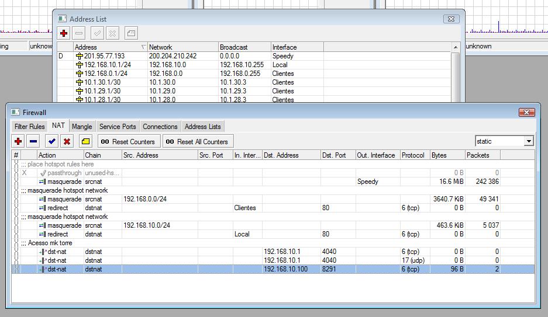548x317 pixels.
Task: Select dst-nat icon for port 4040 tcp
Action: [x=43, y=252]
